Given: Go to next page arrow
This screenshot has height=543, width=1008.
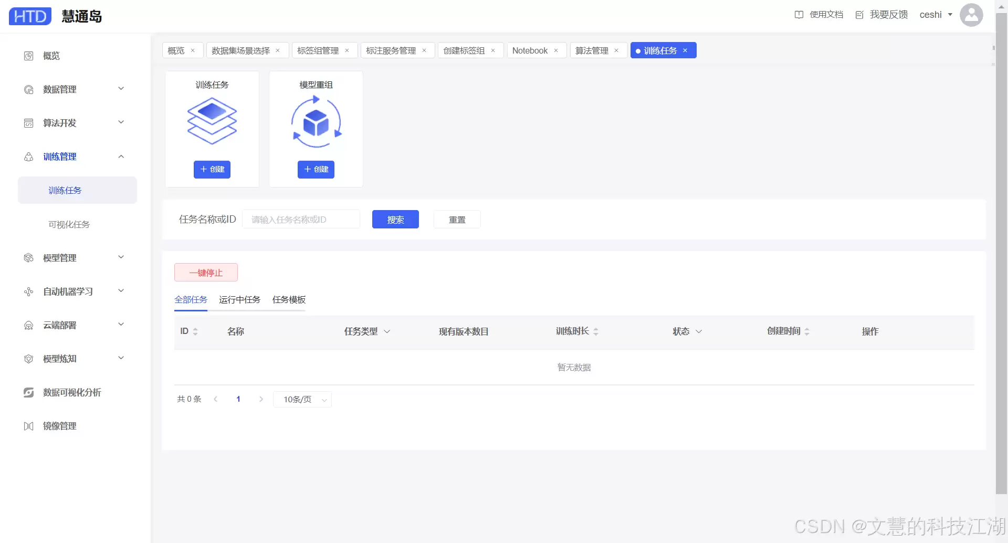Looking at the screenshot, I should 261,399.
